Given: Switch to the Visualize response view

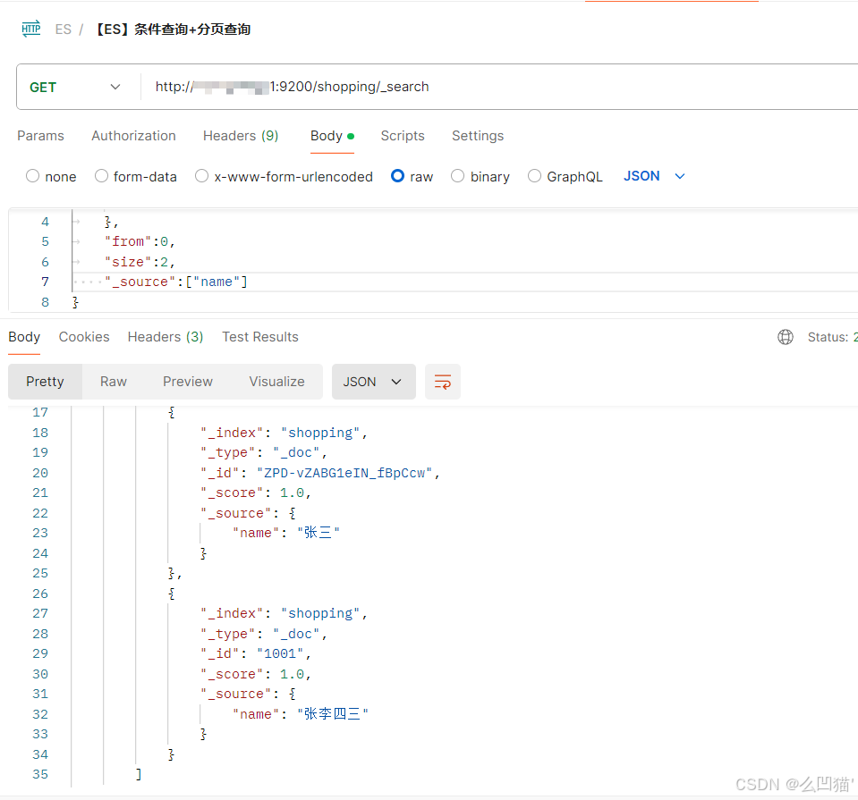Looking at the screenshot, I should [x=276, y=382].
